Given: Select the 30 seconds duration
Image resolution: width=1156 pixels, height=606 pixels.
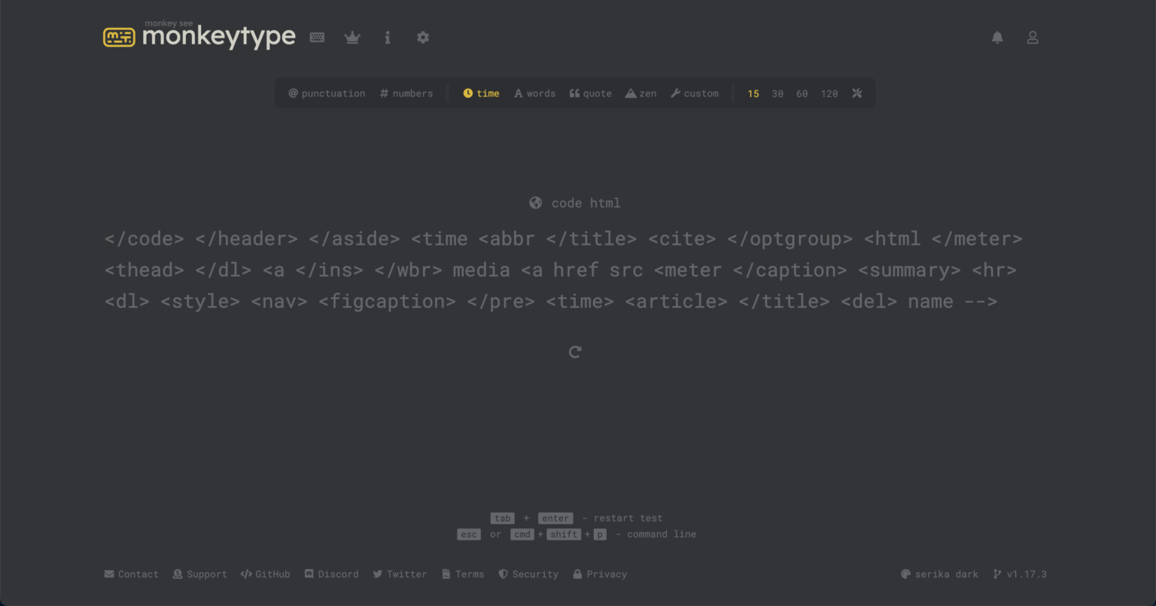Looking at the screenshot, I should [x=777, y=93].
